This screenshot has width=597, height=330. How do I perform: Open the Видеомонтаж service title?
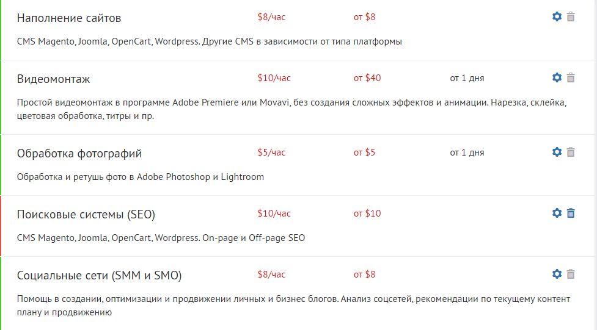pos(53,79)
